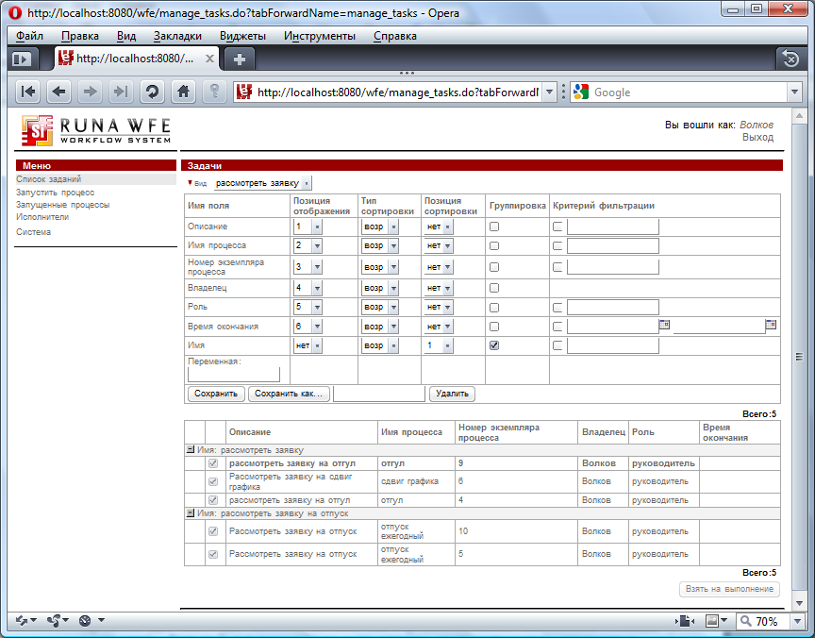Open Запущенные процессы menu link
The height and width of the screenshot is (638, 815).
[63, 205]
